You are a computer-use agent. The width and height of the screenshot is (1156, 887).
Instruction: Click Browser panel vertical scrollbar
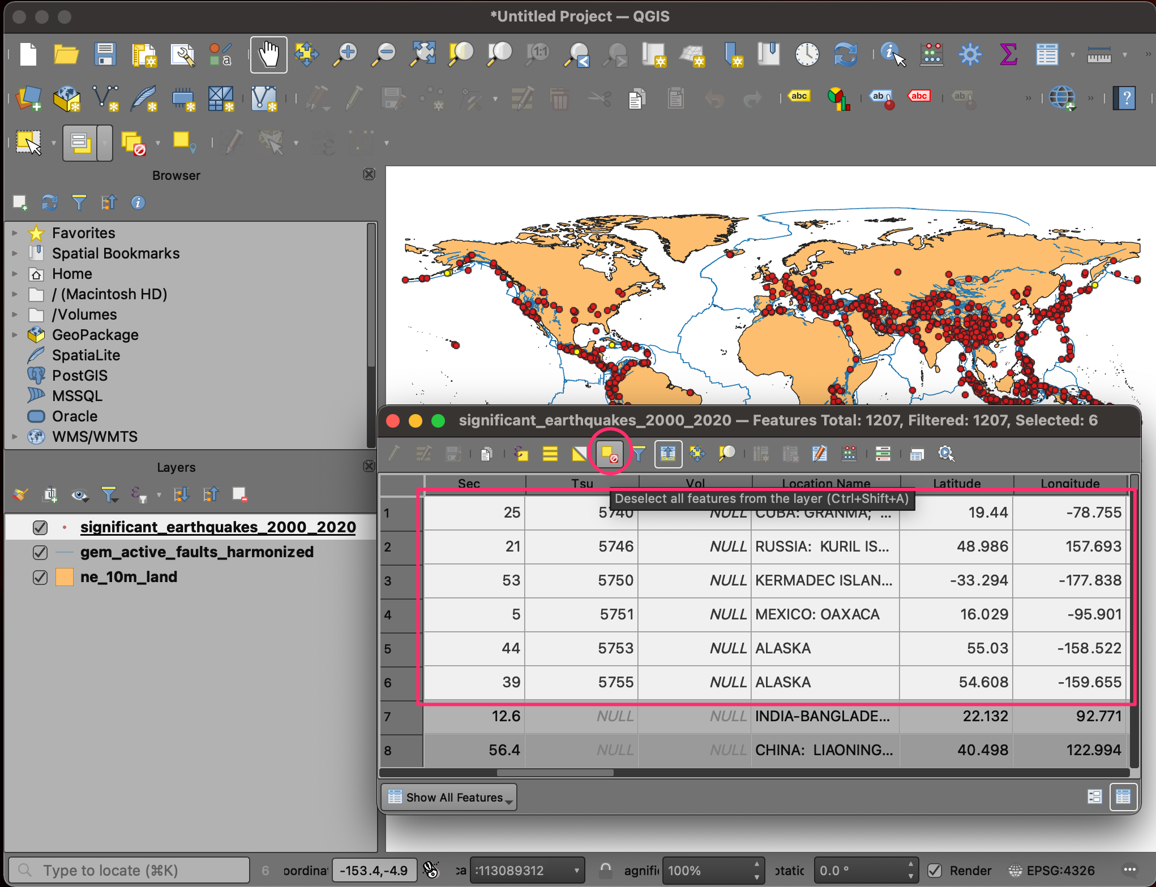click(x=371, y=295)
